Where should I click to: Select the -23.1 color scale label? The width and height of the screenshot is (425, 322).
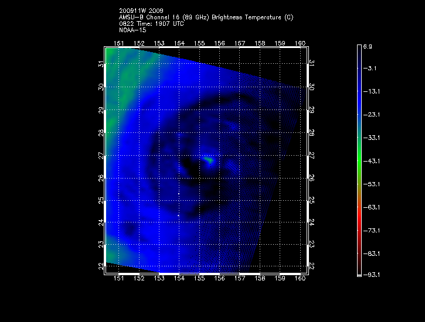coord(372,115)
